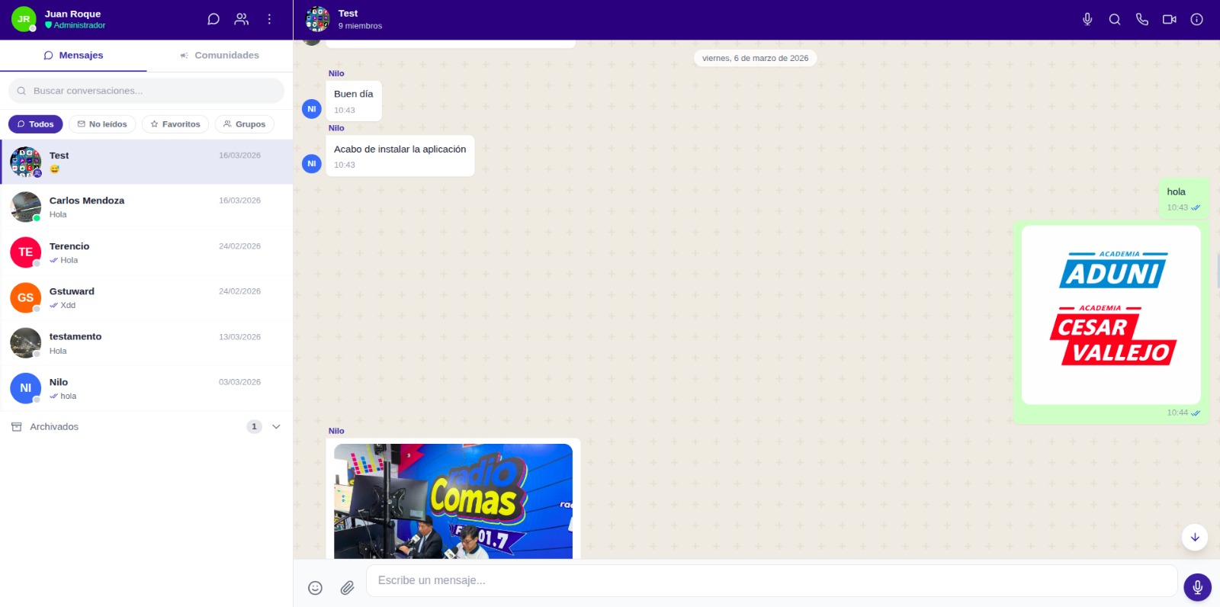Click the Archivados count badge 1
Screen dimensions: 1220x607
coord(255,427)
